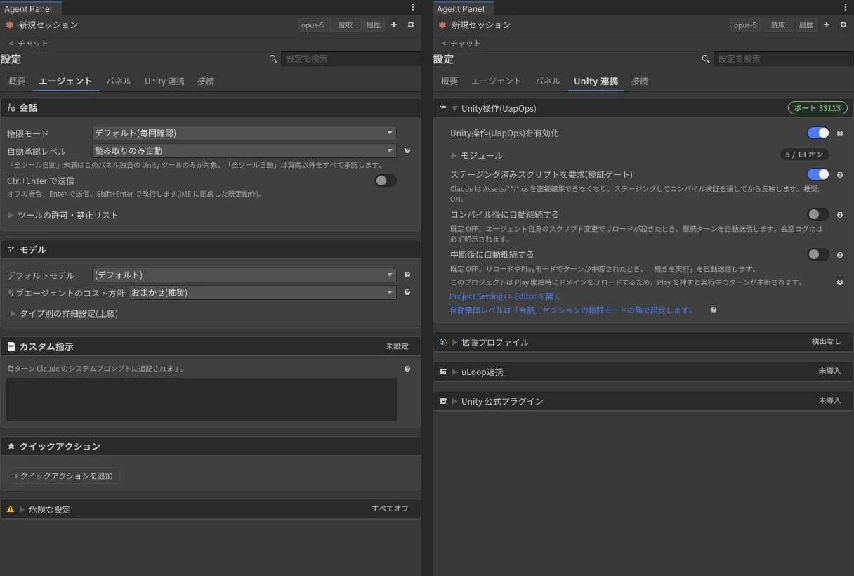Enable the コンパイル後に自動継続する toggle
Viewport: 854px width, 576px height.
click(x=818, y=214)
